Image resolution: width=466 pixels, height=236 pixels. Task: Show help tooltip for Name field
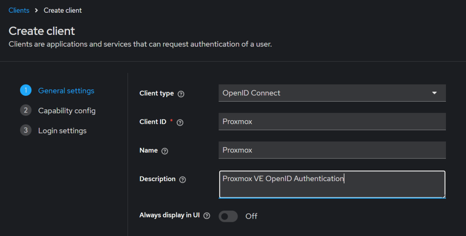[165, 151]
